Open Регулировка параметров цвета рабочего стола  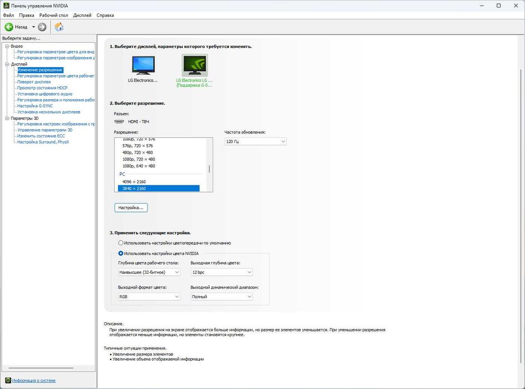coord(56,76)
